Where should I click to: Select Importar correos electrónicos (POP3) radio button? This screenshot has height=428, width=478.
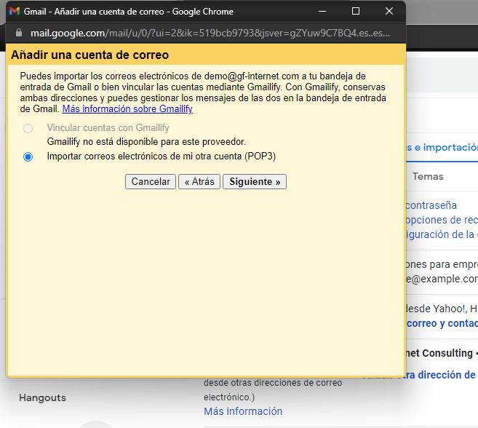tap(28, 156)
